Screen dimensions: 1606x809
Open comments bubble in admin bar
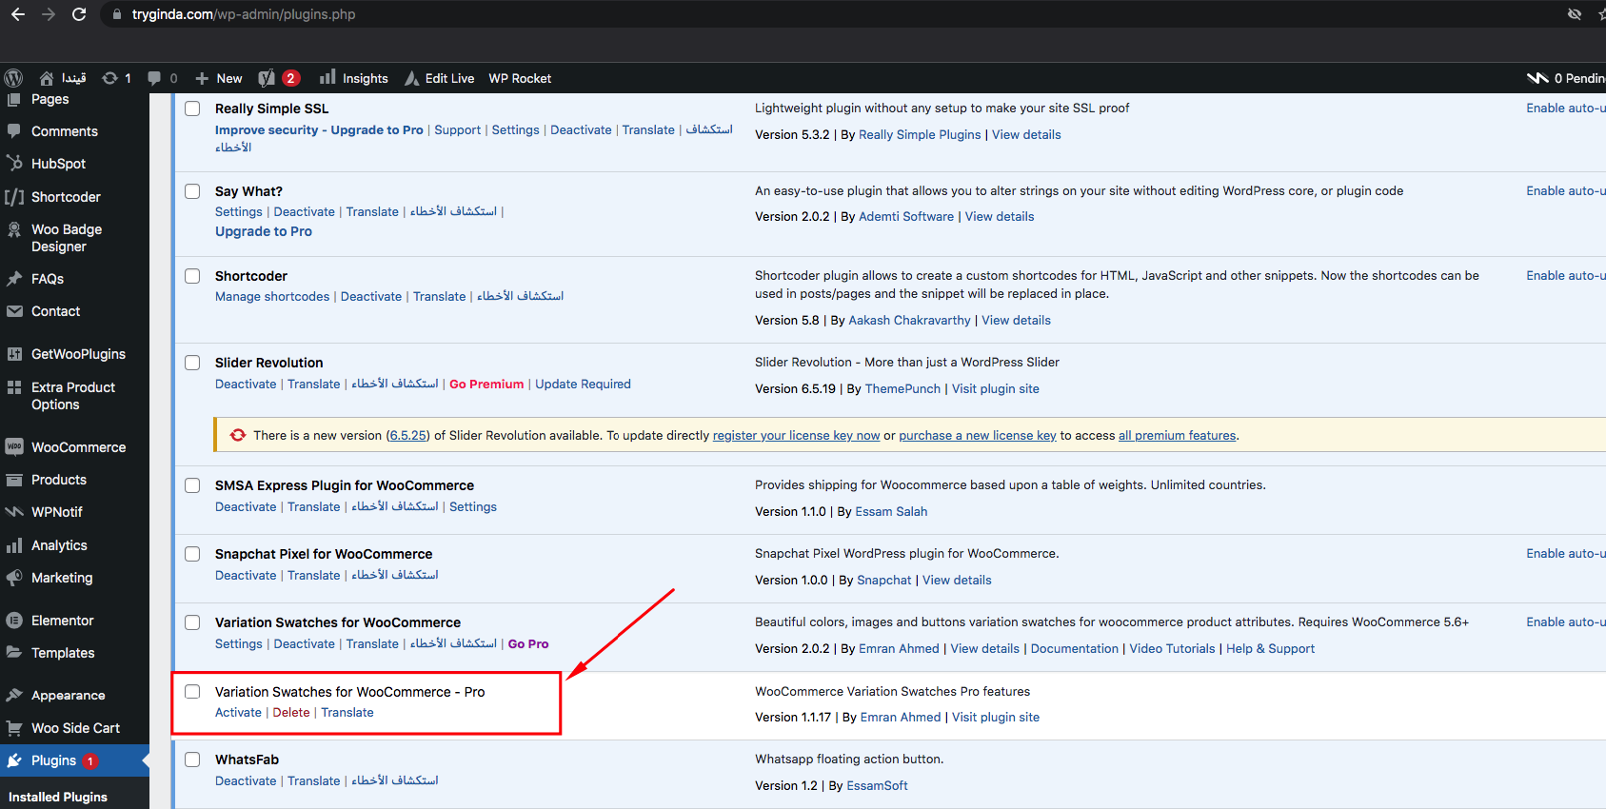click(154, 78)
